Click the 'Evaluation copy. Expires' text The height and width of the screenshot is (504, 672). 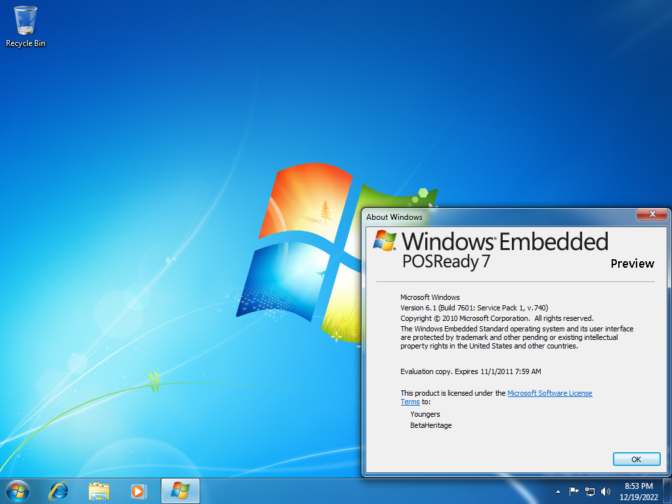point(471,371)
